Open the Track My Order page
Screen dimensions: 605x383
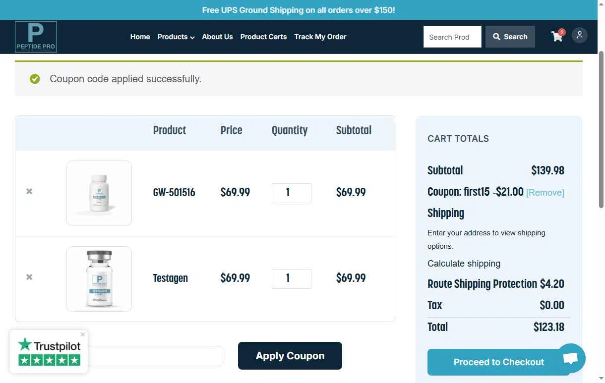pyautogui.click(x=320, y=37)
